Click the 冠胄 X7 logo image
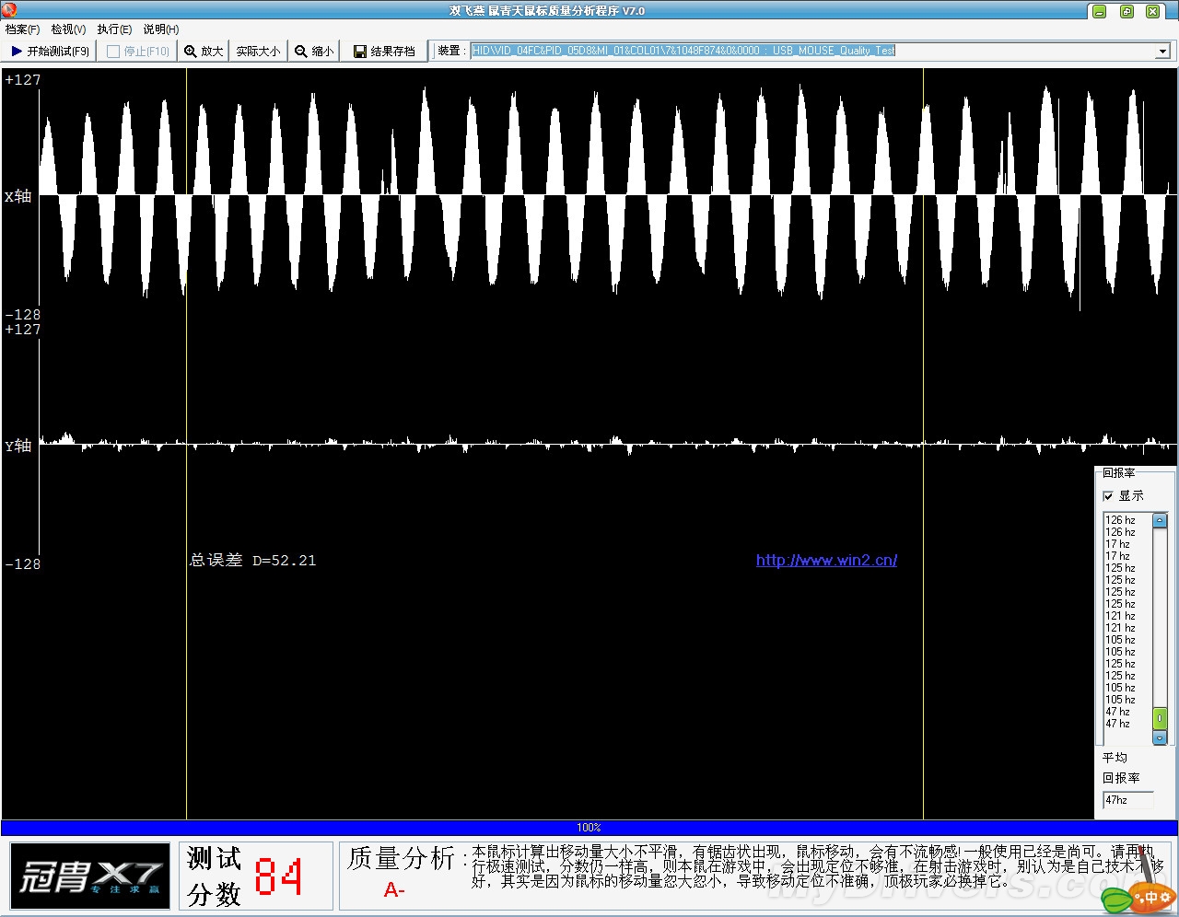 (90, 876)
